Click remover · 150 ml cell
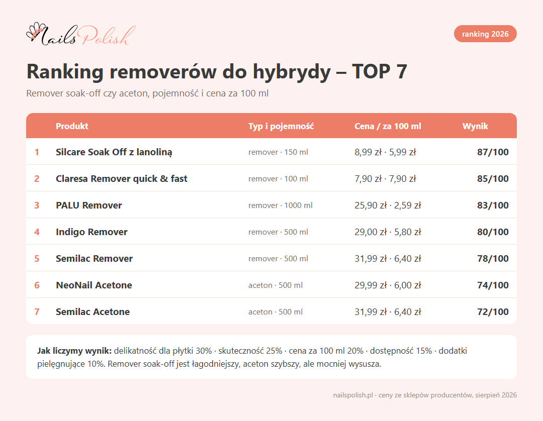The width and height of the screenshot is (543, 421). [x=278, y=152]
